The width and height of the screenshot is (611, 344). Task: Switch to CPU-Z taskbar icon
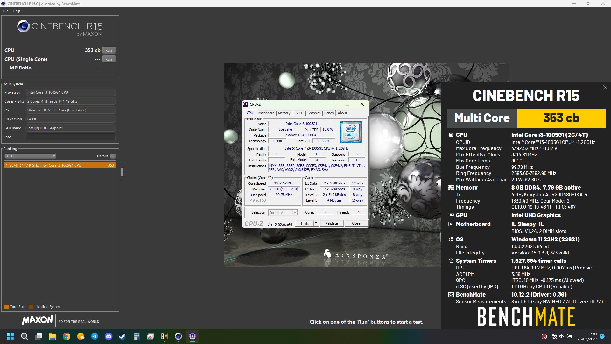(x=193, y=336)
